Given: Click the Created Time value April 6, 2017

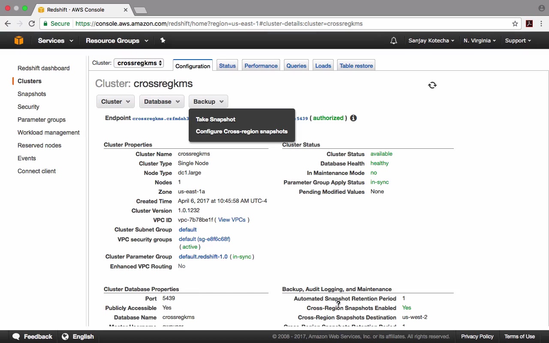Looking at the screenshot, I should pyautogui.click(x=223, y=201).
